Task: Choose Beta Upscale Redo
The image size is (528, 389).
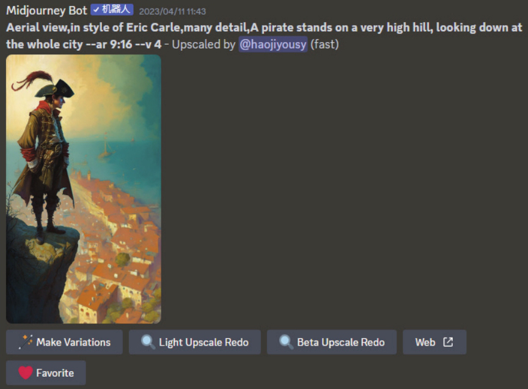Action: (x=332, y=342)
